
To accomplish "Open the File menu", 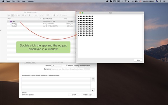I will coord(13,1).
